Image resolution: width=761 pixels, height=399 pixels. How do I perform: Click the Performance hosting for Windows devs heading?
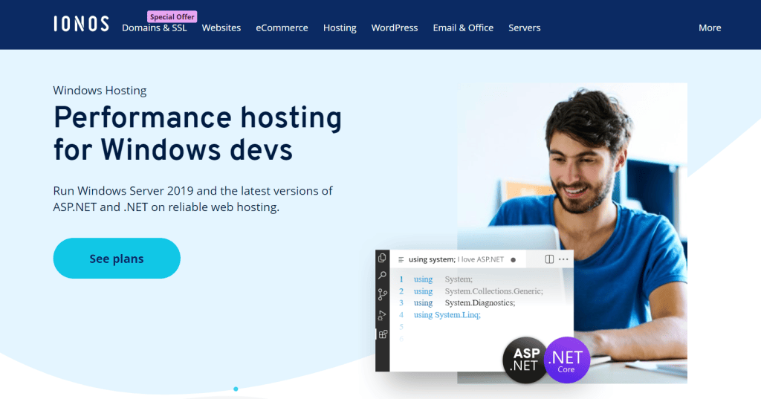(198, 133)
